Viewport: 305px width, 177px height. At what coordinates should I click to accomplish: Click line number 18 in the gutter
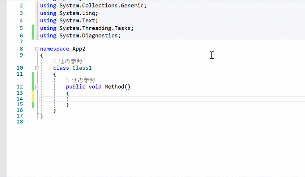click(20, 122)
